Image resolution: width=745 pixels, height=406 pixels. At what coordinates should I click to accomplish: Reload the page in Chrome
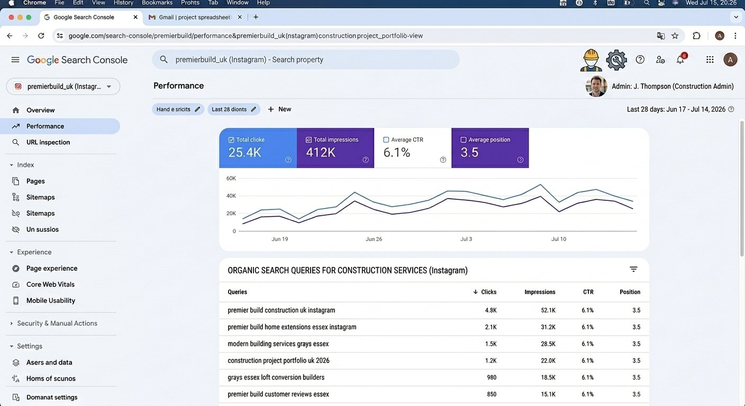[41, 36]
